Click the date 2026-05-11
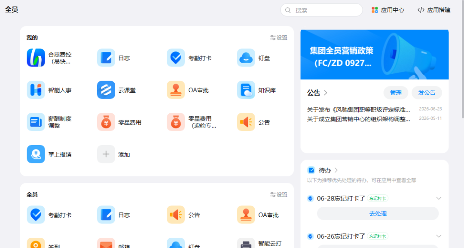 coord(430,118)
